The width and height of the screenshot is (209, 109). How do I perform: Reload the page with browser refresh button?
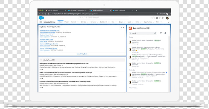[x=45, y=14]
